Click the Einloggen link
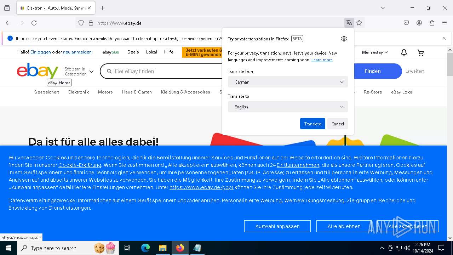 coord(41,52)
